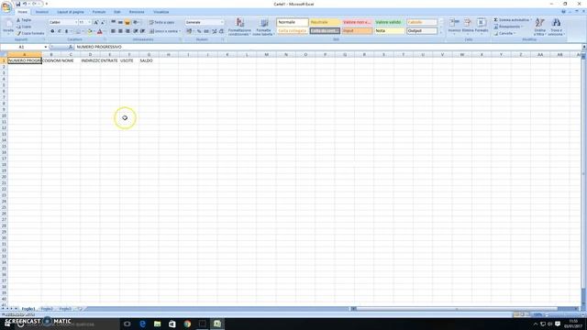Apply the red font color
The height and width of the screenshot is (330, 587).
[100, 32]
